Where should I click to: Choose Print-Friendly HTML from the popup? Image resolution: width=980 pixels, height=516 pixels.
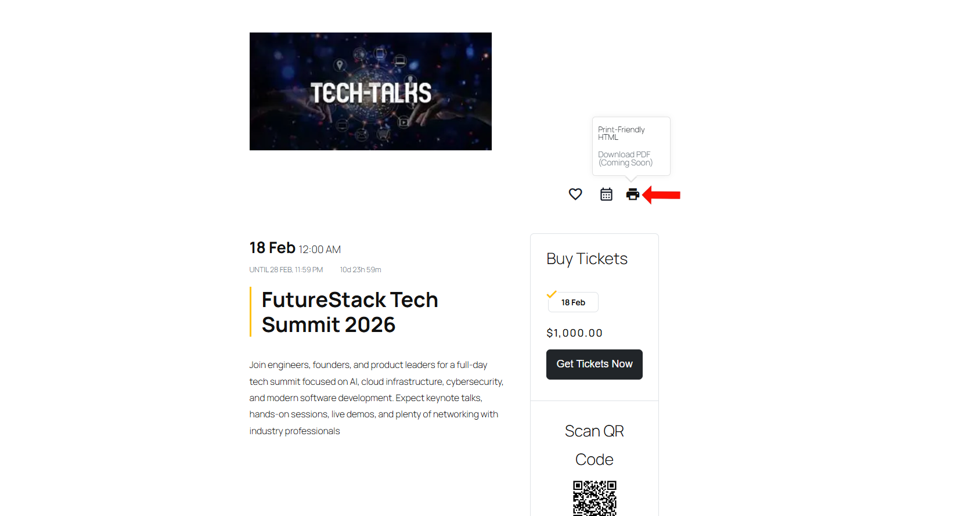pos(621,133)
